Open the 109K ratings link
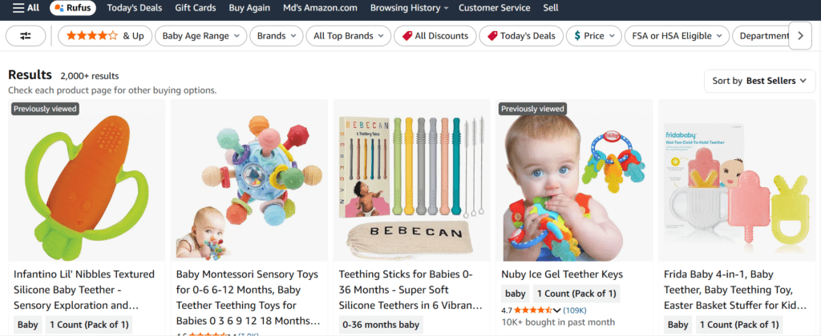 point(574,310)
